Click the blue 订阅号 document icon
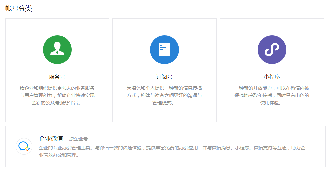The width and height of the screenshot is (332, 175). pyautogui.click(x=164, y=50)
